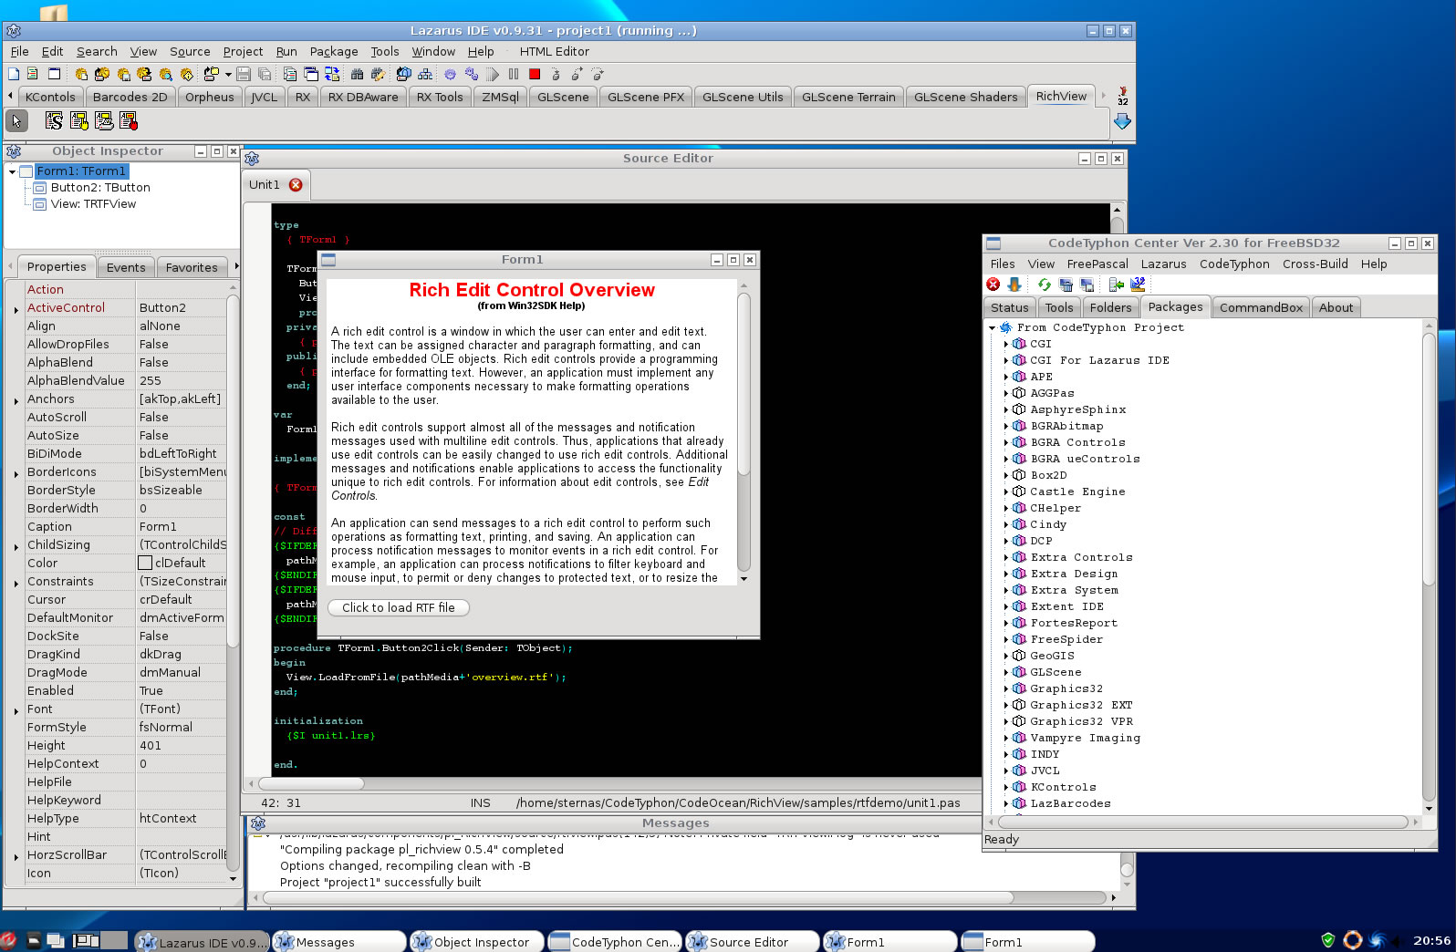Click the green refresh icon in CodeTyphon Center
The image size is (1456, 952).
pyautogui.click(x=1045, y=285)
